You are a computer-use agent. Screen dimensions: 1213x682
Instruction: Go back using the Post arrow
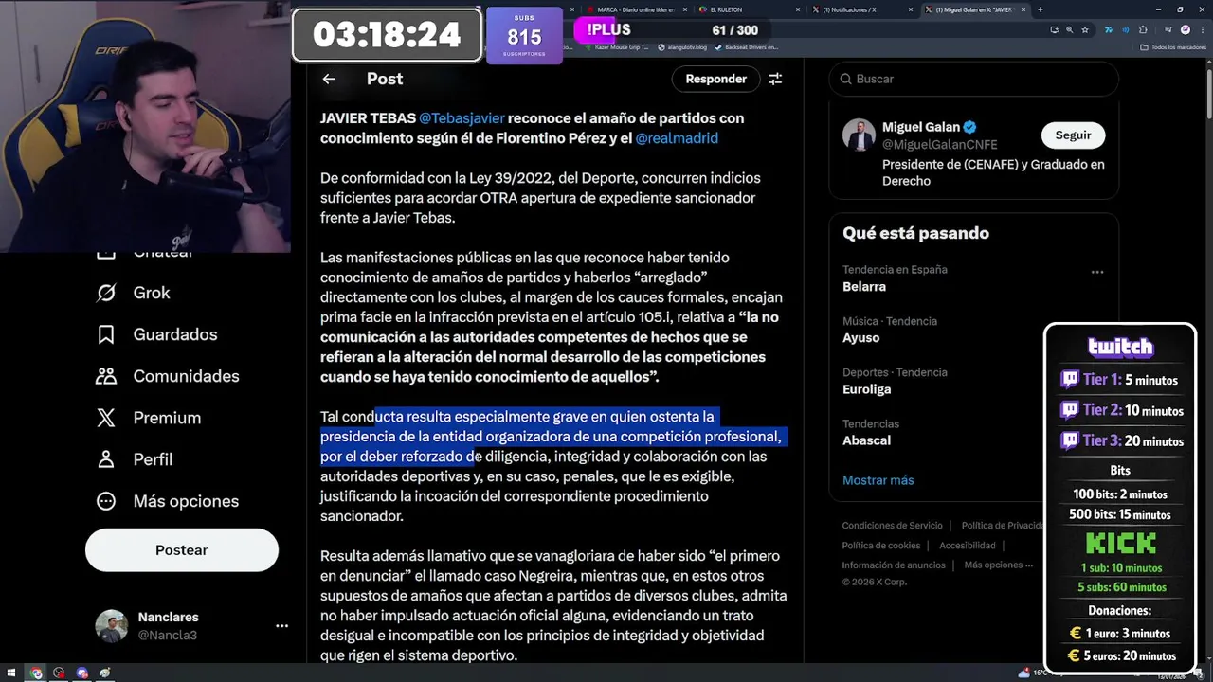point(329,79)
